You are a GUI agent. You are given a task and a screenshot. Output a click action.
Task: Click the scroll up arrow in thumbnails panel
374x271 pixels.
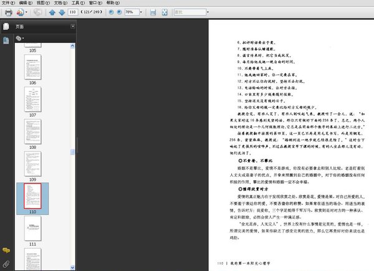click(72, 46)
